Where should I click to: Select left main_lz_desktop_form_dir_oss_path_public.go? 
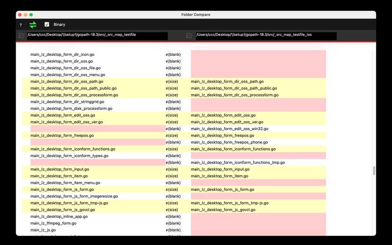[x=73, y=88]
